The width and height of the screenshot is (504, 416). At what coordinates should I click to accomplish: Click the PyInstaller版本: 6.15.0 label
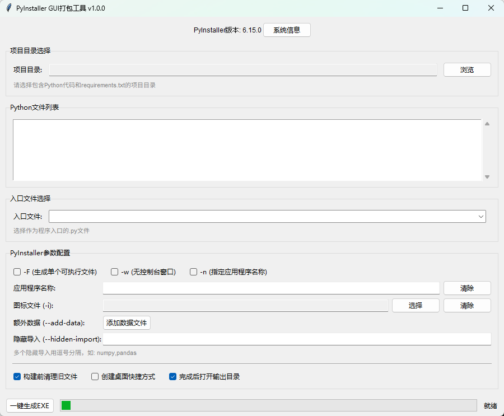tap(227, 30)
